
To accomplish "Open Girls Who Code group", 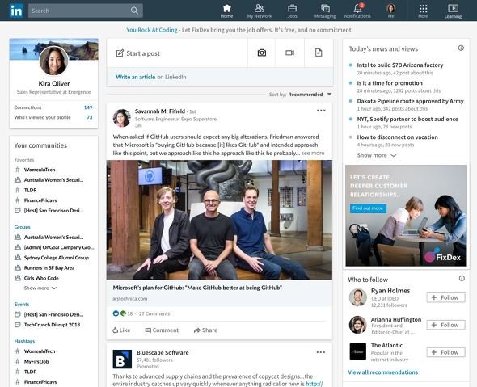I will [x=41, y=278].
